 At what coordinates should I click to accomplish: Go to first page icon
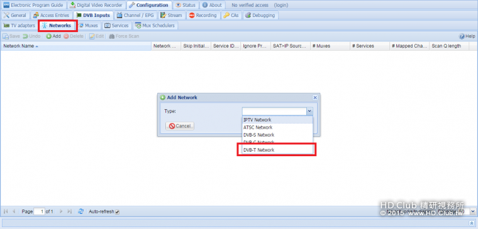coord(6,211)
